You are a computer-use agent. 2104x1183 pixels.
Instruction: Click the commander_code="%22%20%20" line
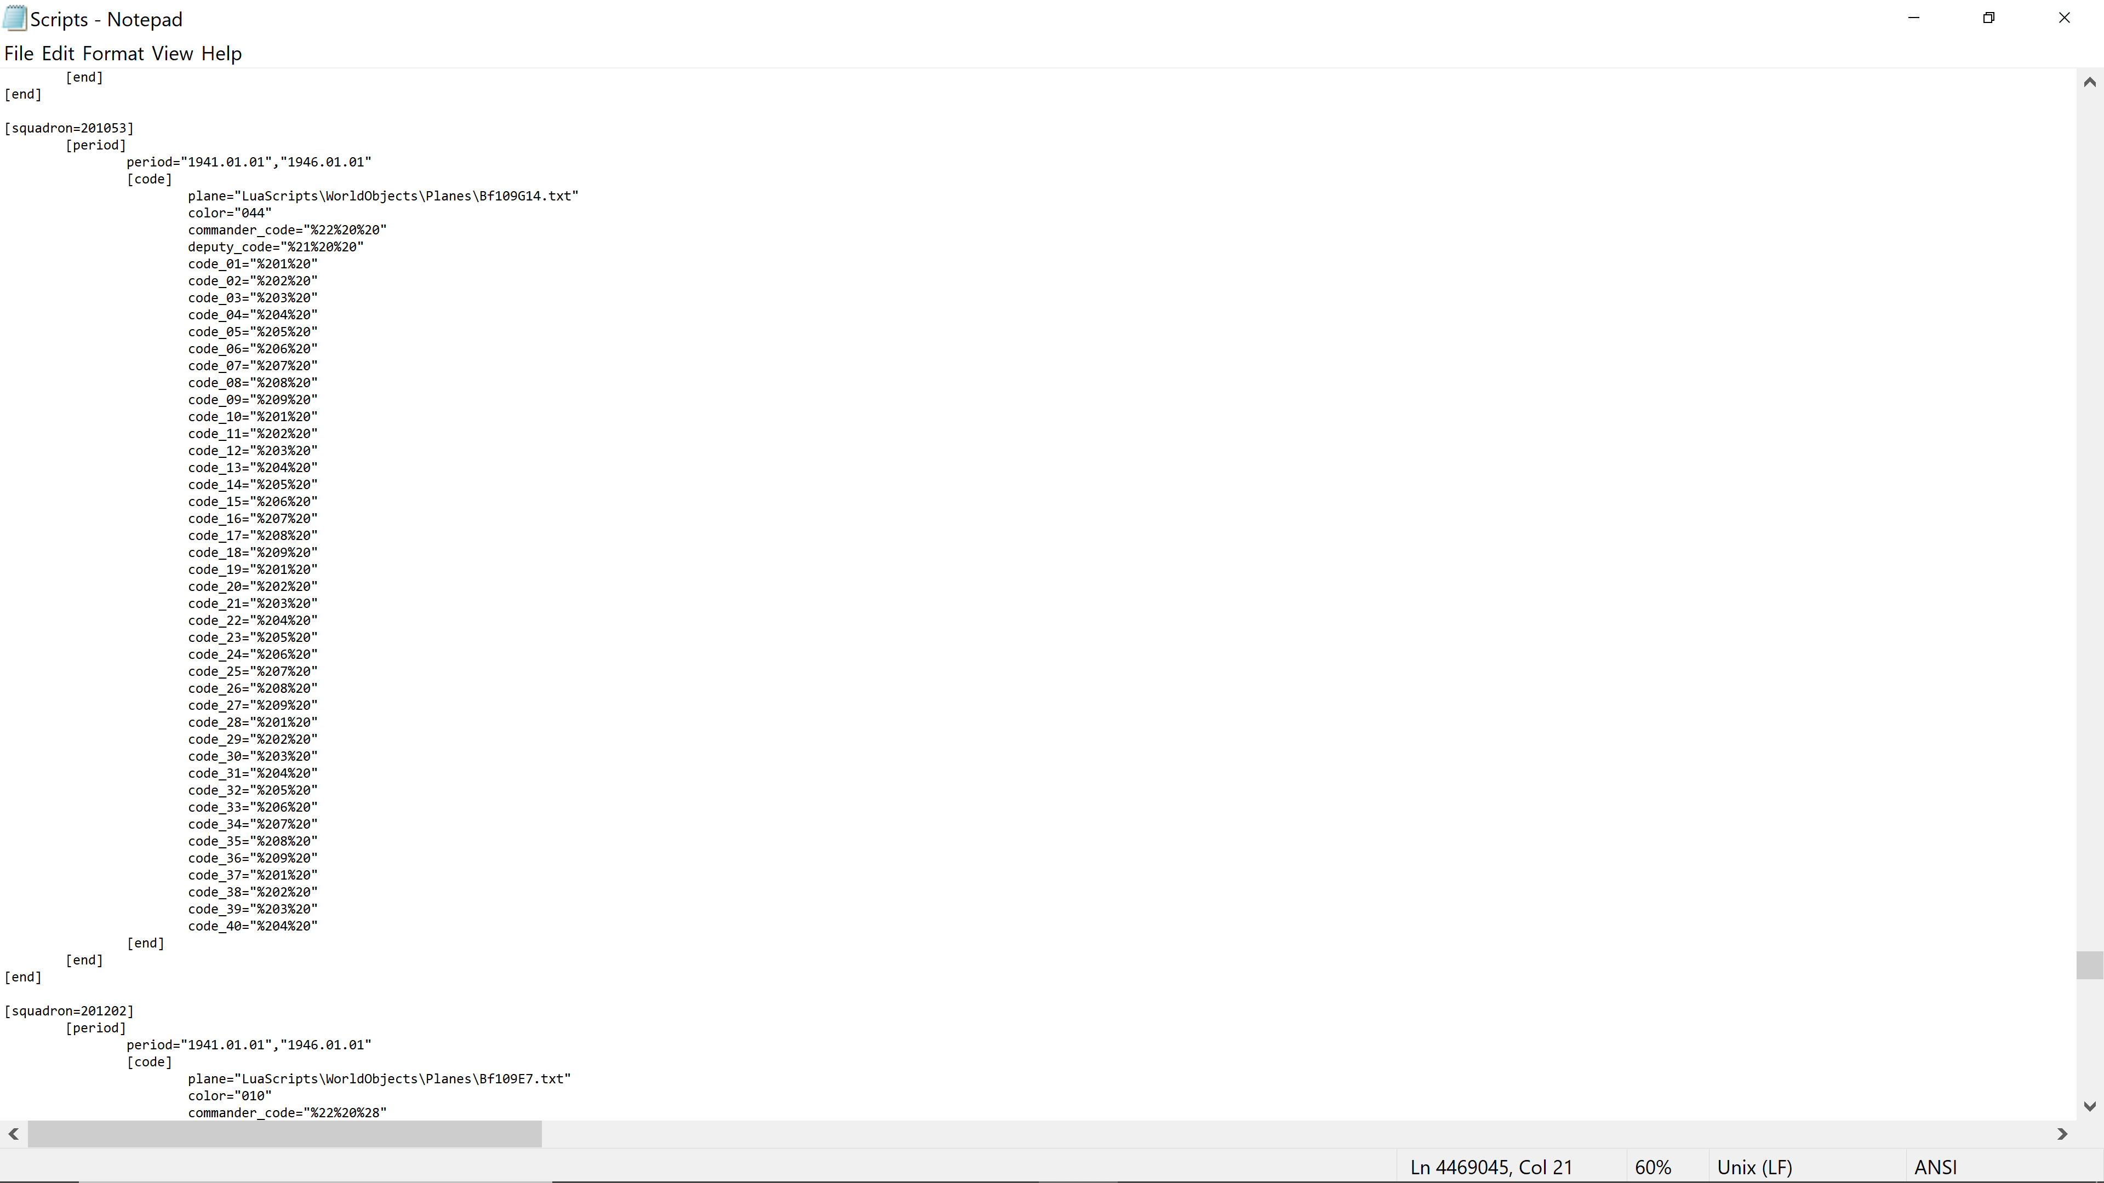[x=288, y=230]
